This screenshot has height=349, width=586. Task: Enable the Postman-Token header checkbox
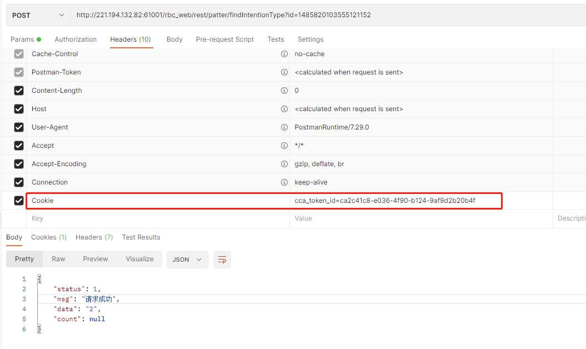click(18, 72)
